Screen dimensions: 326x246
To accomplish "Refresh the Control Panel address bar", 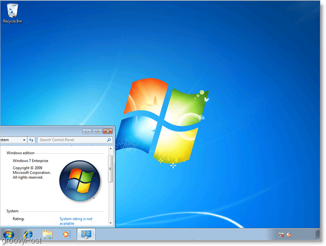I will pos(31,140).
